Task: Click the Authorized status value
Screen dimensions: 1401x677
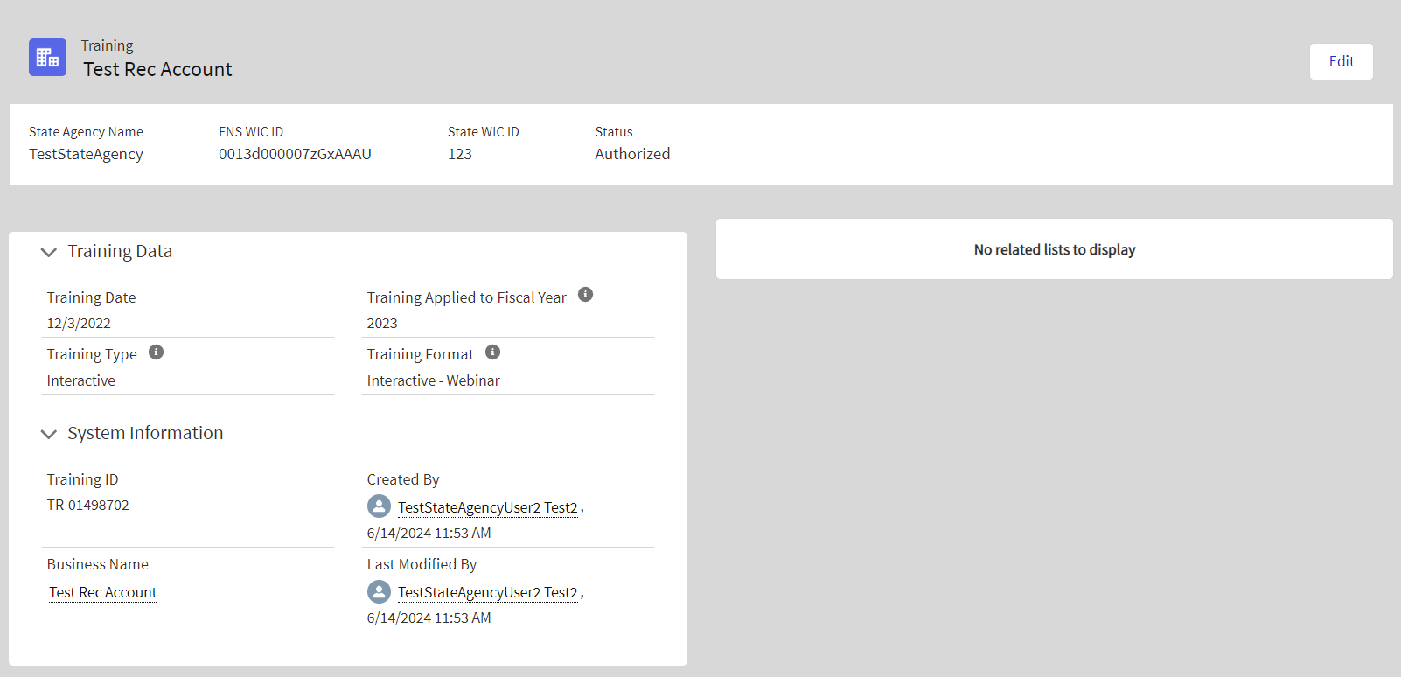Action: pyautogui.click(x=632, y=154)
